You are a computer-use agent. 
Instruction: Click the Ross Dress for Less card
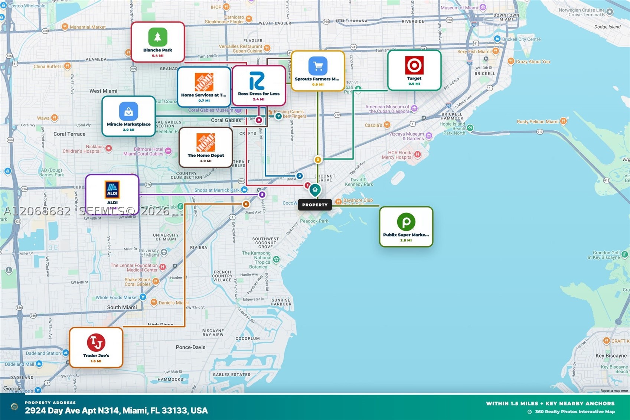point(259,86)
